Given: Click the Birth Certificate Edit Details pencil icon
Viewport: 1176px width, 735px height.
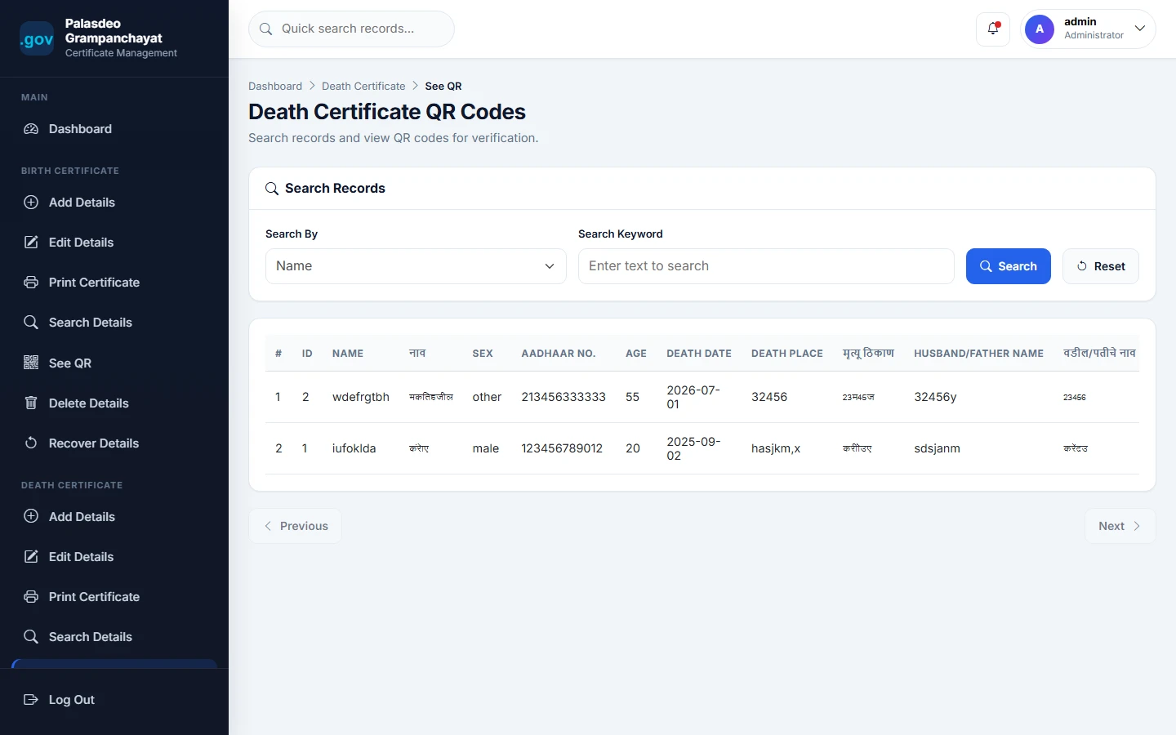Looking at the screenshot, I should pyautogui.click(x=31, y=243).
